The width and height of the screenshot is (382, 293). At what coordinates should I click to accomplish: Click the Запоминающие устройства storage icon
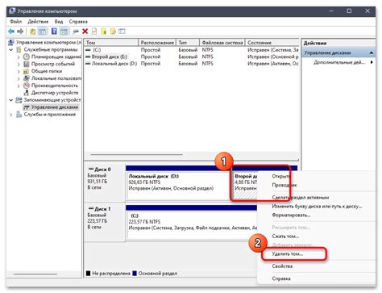tap(19, 100)
